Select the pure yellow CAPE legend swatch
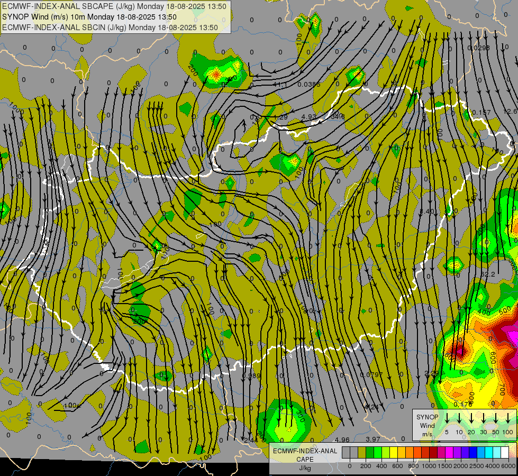 [394, 452]
